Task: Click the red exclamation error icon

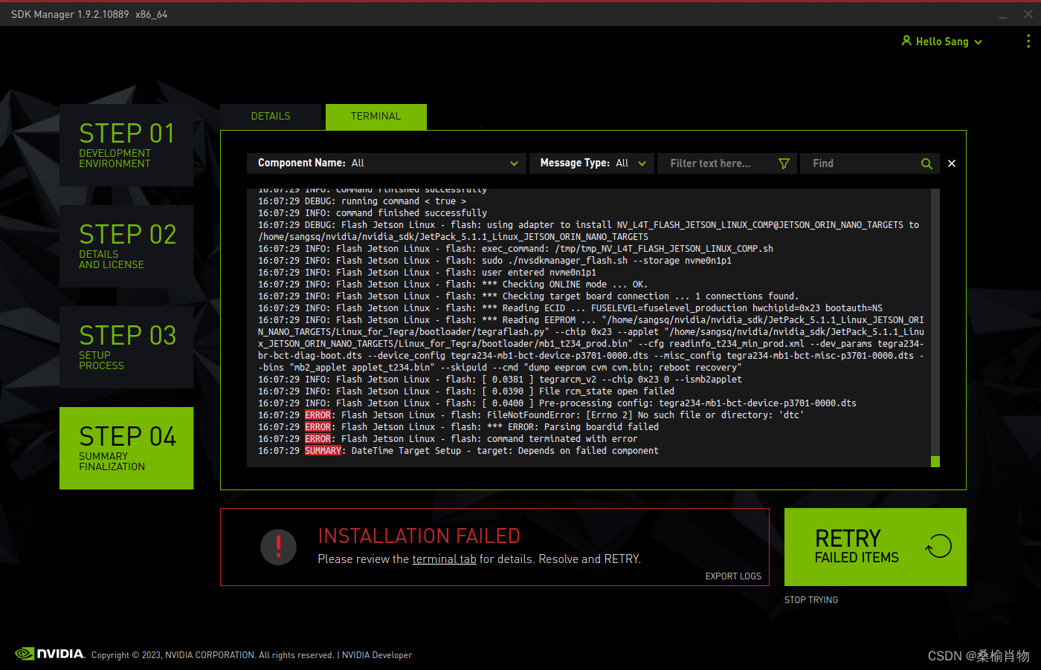Action: point(278,547)
